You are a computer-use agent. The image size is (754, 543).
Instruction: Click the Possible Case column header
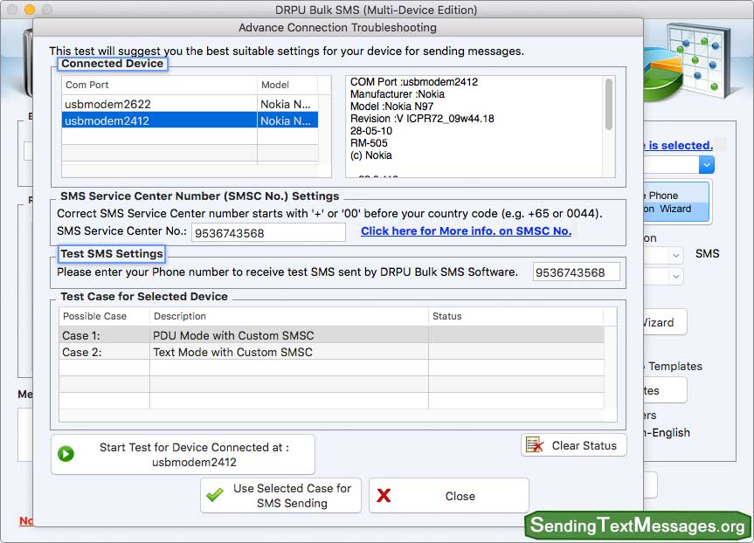104,316
